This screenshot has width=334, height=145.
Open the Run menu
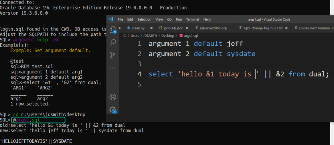[179, 19]
